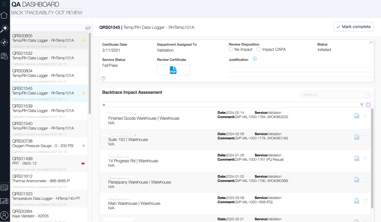Image resolution: width=381 pixels, height=222 pixels.
Task: Select the search magnifier icon in sidebar
Action: pyautogui.click(x=4, y=28)
